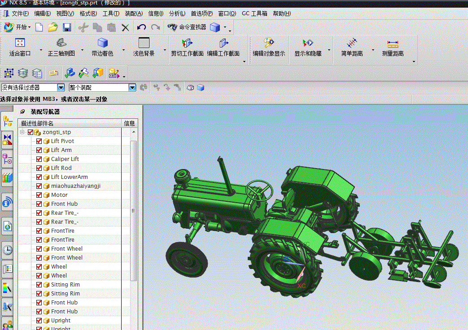Click the New file icon
The width and height of the screenshot is (468, 330).
click(x=39, y=27)
